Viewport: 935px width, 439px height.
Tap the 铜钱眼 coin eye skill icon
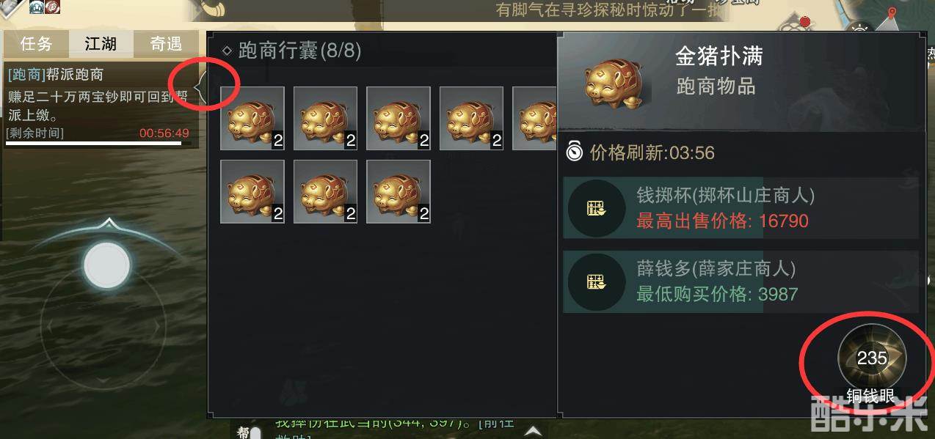[x=872, y=358]
